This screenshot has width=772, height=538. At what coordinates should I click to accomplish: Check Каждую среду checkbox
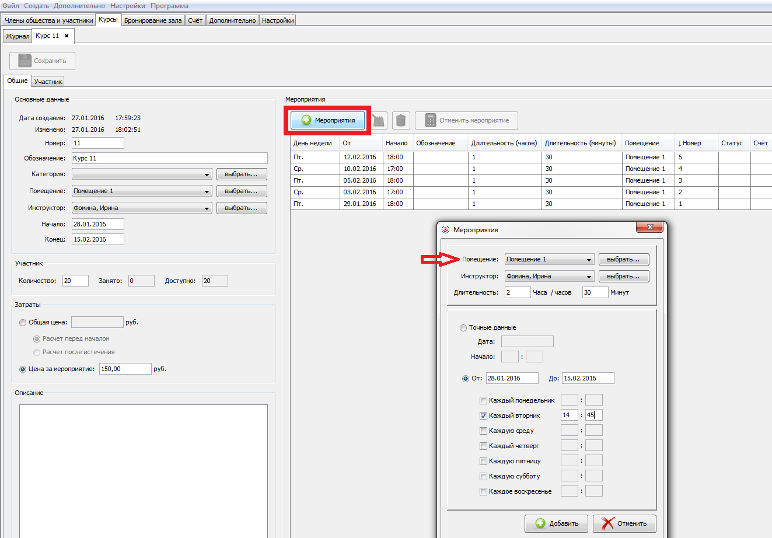pyautogui.click(x=483, y=431)
